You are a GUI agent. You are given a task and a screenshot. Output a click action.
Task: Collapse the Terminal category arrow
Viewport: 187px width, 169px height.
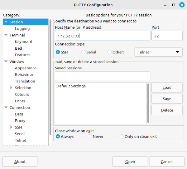point(6,35)
